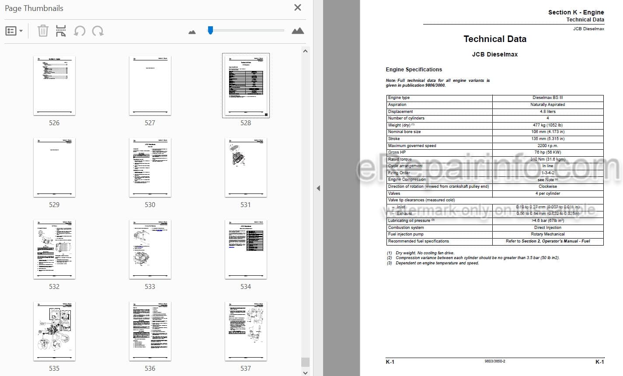623x376 pixels.
Task: Select page 535 thumbnail
Action: click(54, 331)
